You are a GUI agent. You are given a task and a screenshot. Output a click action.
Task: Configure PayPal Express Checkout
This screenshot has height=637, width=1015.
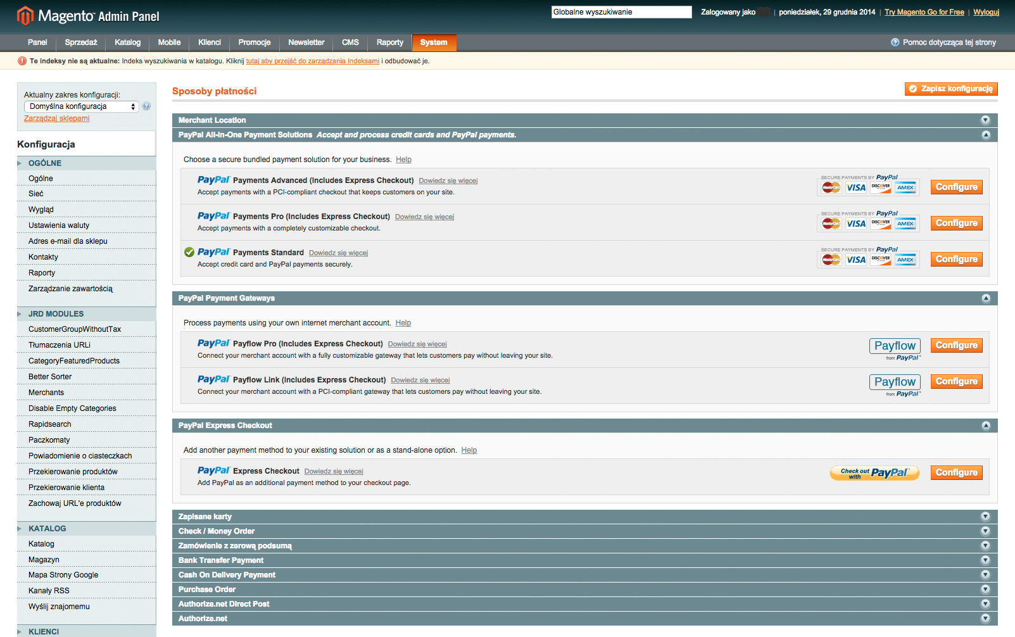[956, 472]
